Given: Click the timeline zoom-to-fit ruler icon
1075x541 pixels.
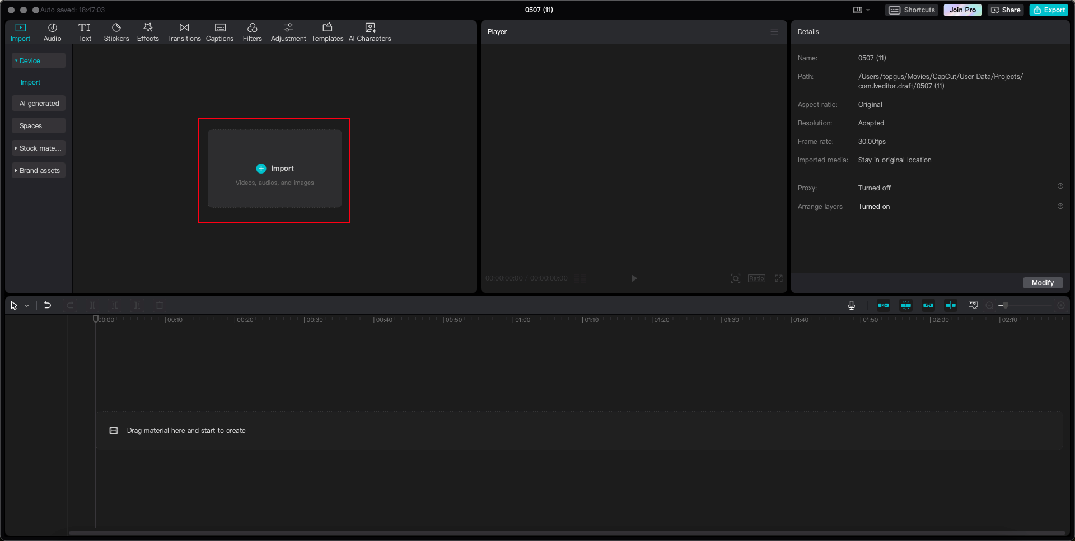Looking at the screenshot, I should [973, 305].
